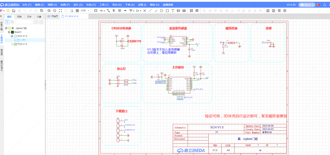The width and height of the screenshot is (330, 155).
Task: Place a net port
Action: click(138, 10)
